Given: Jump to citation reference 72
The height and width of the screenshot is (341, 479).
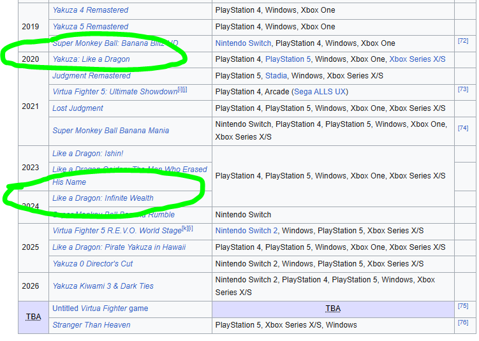Looking at the screenshot, I should click(463, 41).
